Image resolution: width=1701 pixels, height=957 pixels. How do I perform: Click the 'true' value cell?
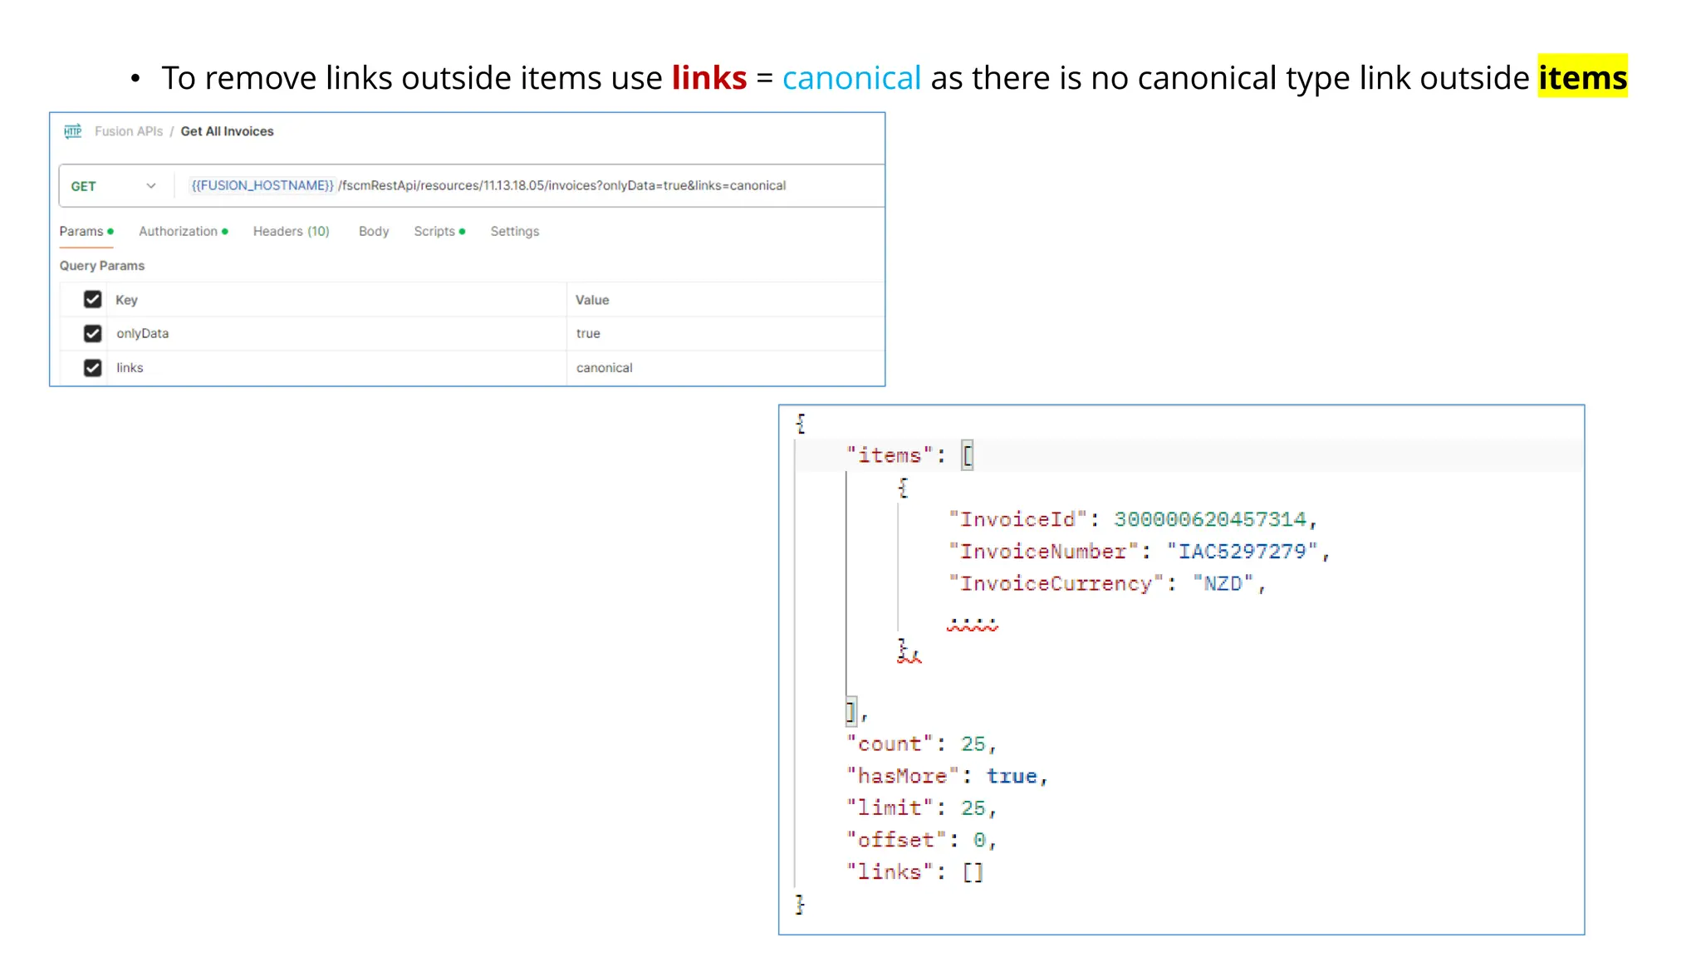coord(725,333)
